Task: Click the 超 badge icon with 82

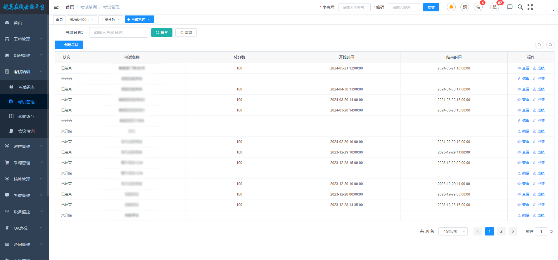Action: [495, 7]
